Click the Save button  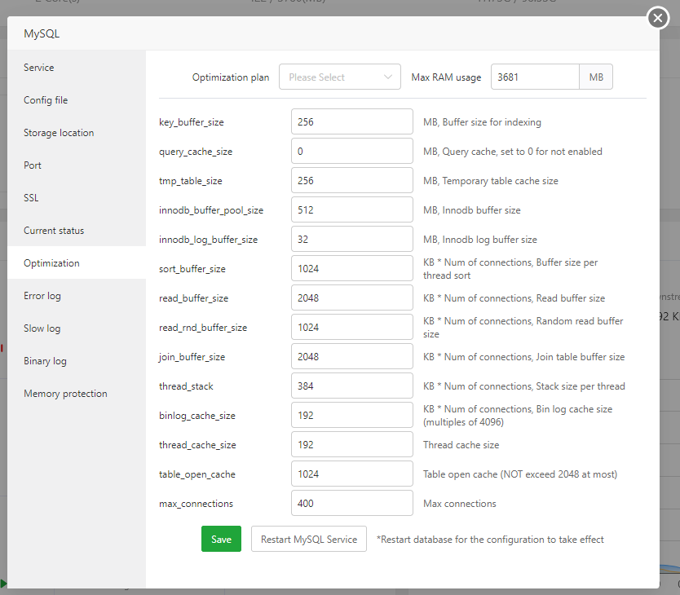pyautogui.click(x=221, y=539)
